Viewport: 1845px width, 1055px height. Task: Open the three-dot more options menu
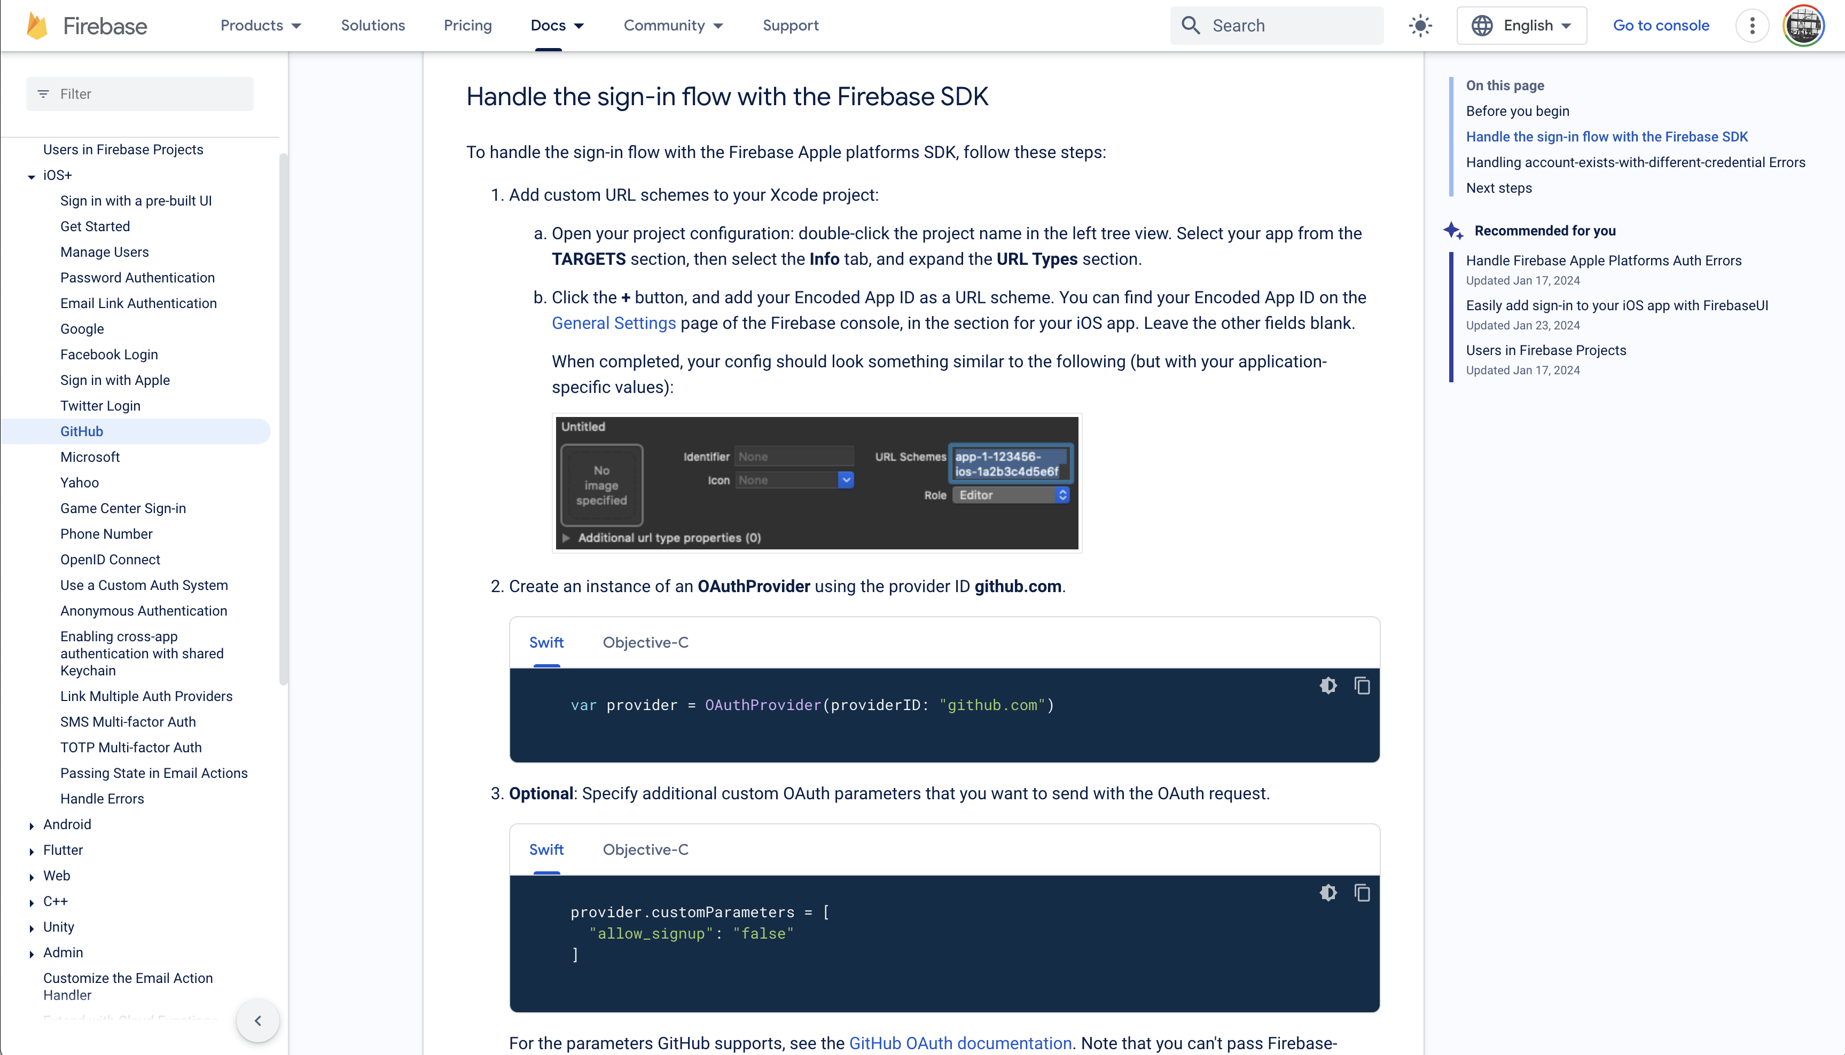point(1752,26)
